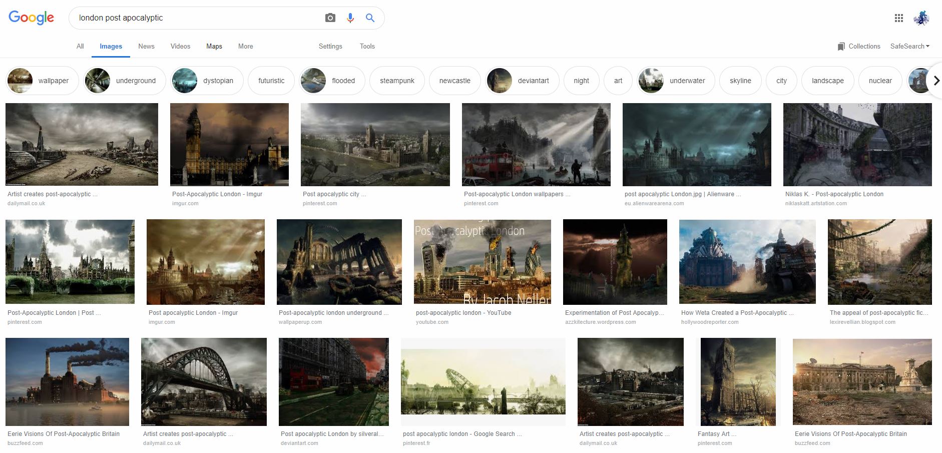Viewport: 942px width, 453px height.
Task: Open the Jacob Neller YouTube thumbnail
Action: click(483, 262)
